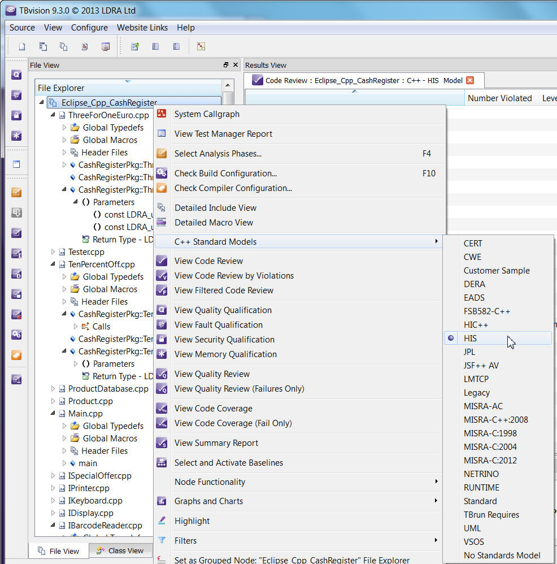Close the Code Review results tab

click(x=469, y=80)
